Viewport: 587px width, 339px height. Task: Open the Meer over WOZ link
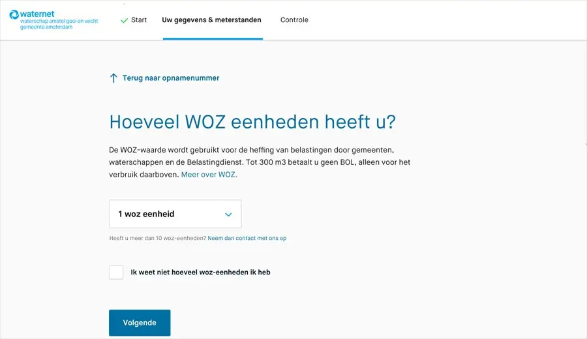tap(209, 174)
